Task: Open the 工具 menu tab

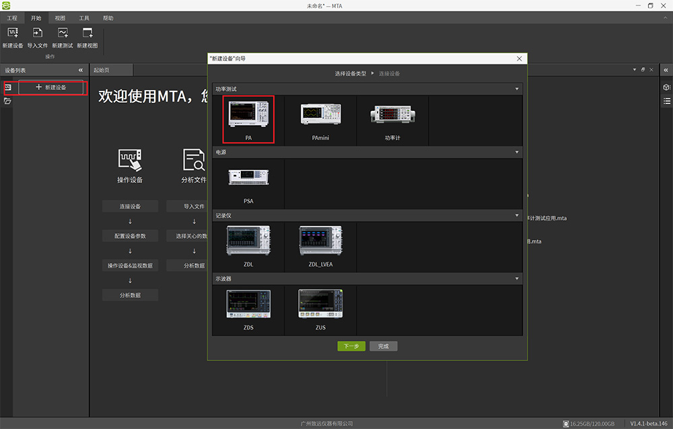Action: 84,18
